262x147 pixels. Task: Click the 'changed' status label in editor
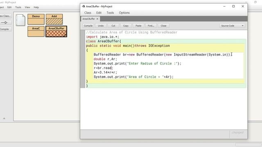click(x=237, y=132)
